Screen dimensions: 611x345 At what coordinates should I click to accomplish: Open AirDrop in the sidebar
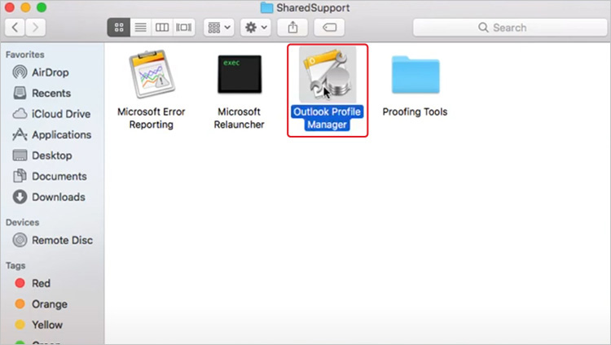41,72
